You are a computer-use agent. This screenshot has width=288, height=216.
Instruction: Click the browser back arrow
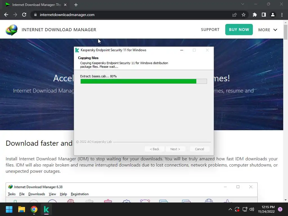(6, 15)
